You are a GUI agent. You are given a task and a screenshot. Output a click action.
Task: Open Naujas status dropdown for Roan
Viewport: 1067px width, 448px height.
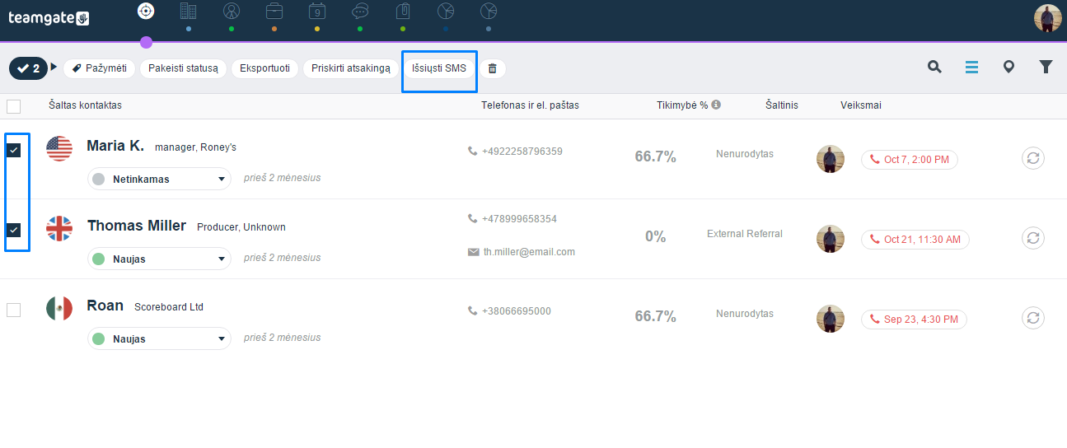pyautogui.click(x=159, y=338)
